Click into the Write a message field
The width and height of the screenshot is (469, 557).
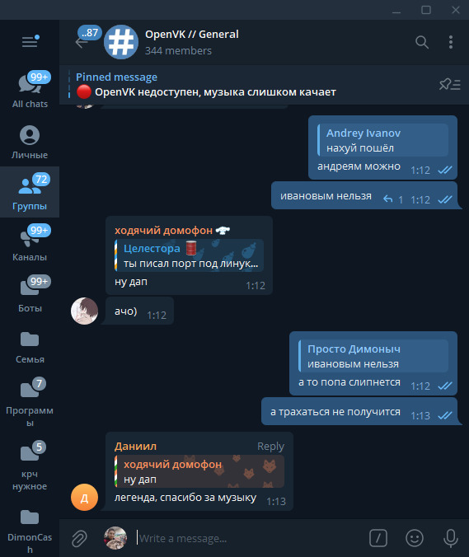tap(249, 538)
